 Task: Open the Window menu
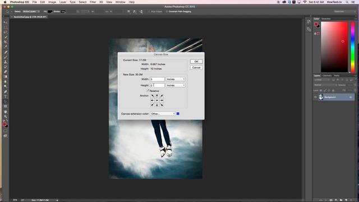[x=120, y=2]
